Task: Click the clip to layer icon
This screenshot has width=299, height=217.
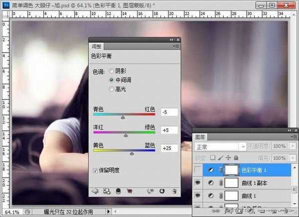Action: click(x=118, y=190)
